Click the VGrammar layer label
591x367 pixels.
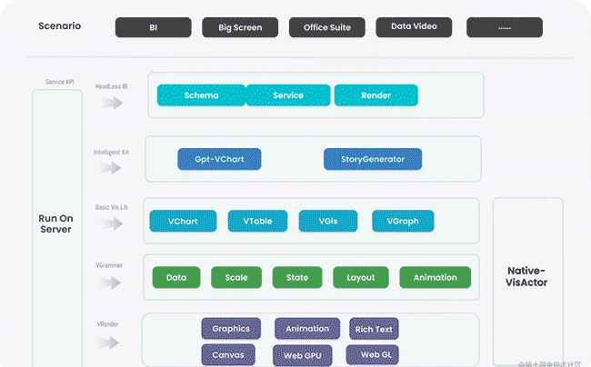point(109,265)
